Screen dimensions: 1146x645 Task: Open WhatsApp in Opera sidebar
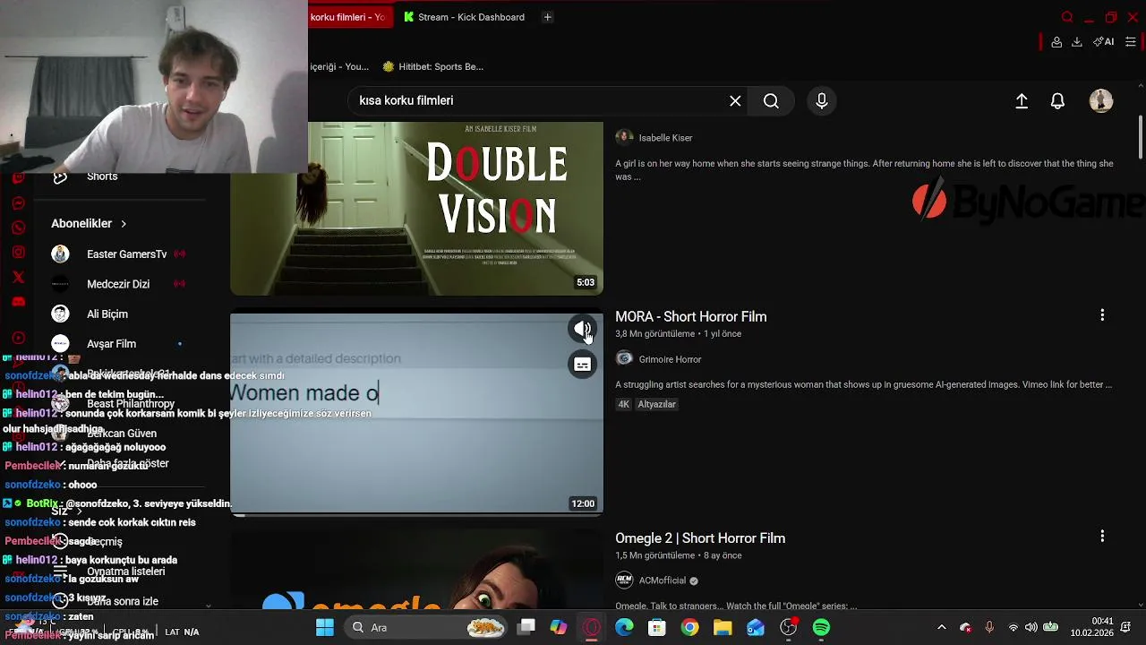18,228
